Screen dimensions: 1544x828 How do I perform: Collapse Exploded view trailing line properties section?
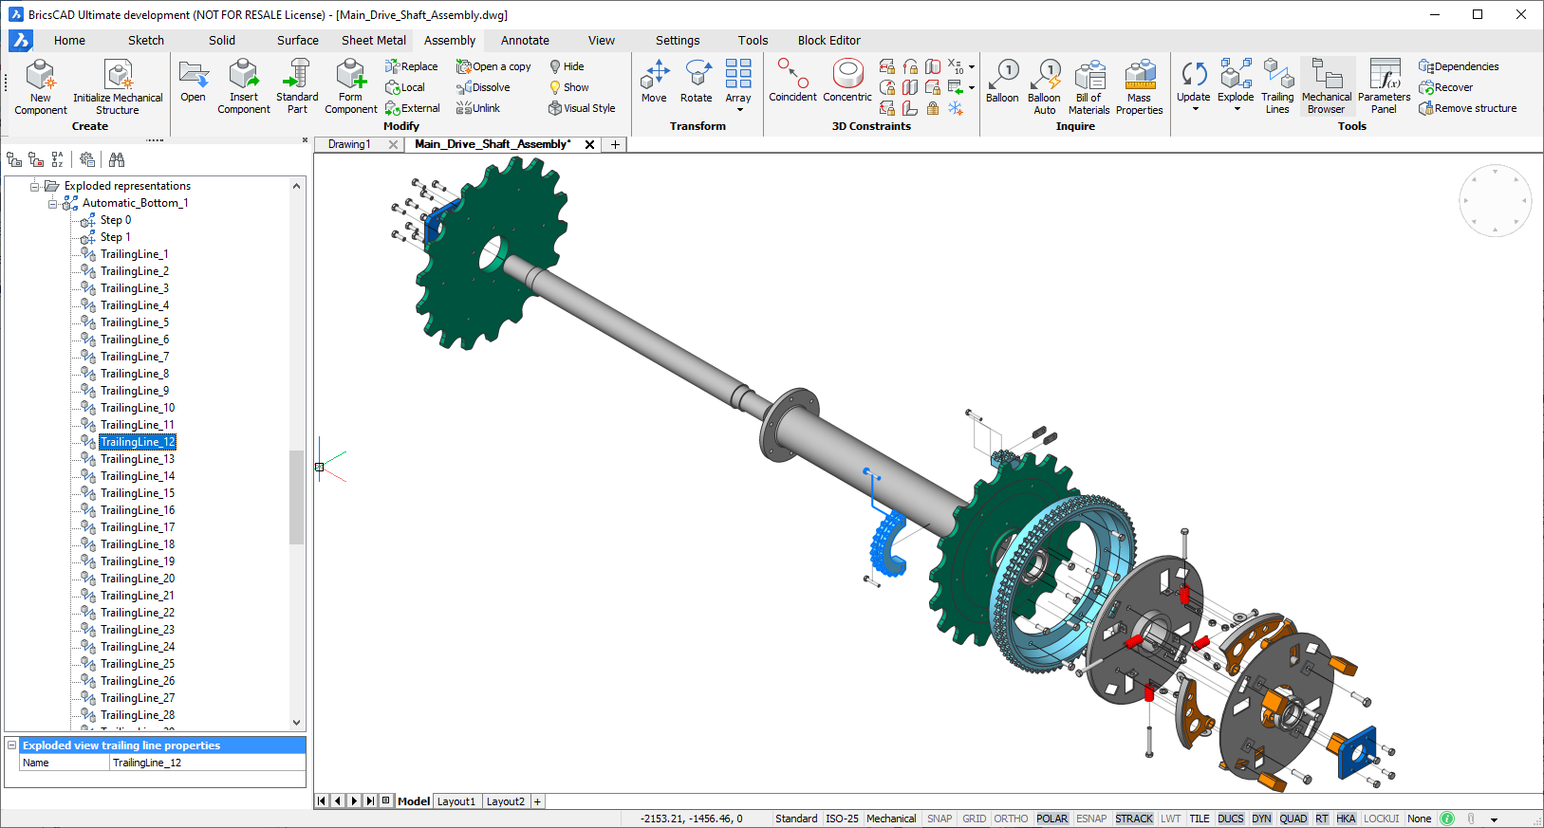point(12,745)
